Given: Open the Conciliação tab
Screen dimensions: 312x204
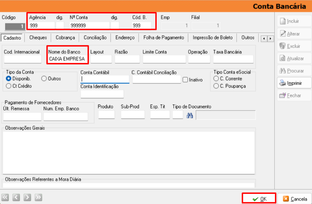Looking at the screenshot, I should 95,38.
